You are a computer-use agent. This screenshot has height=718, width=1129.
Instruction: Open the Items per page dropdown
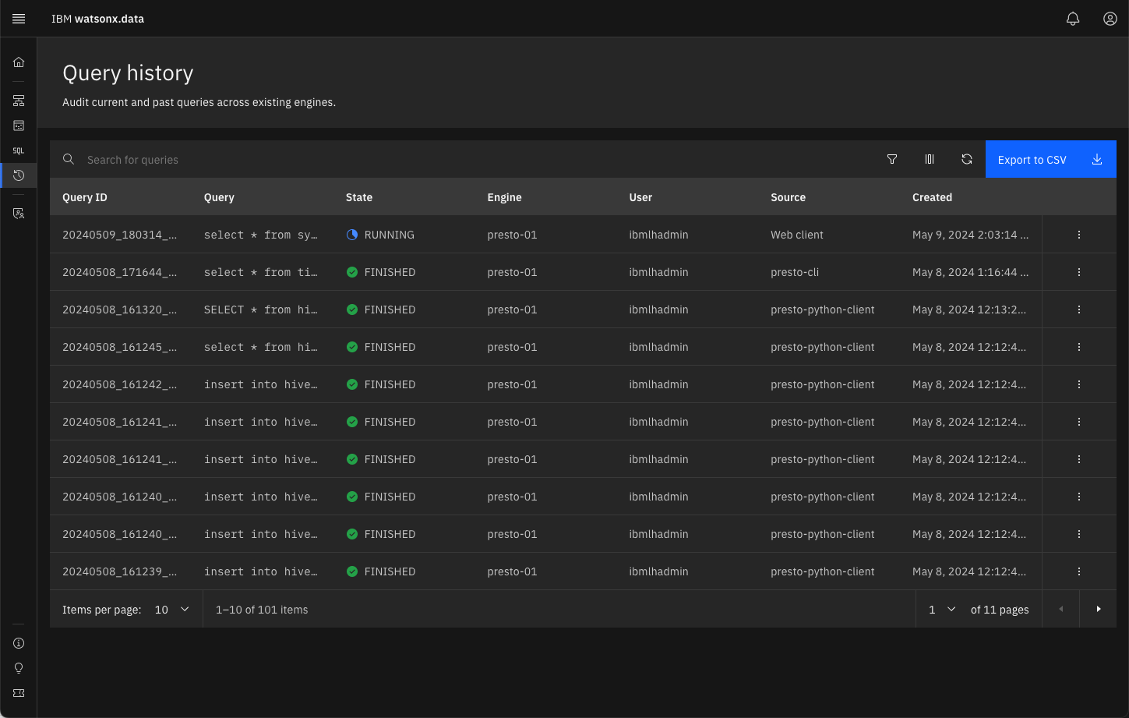point(172,610)
